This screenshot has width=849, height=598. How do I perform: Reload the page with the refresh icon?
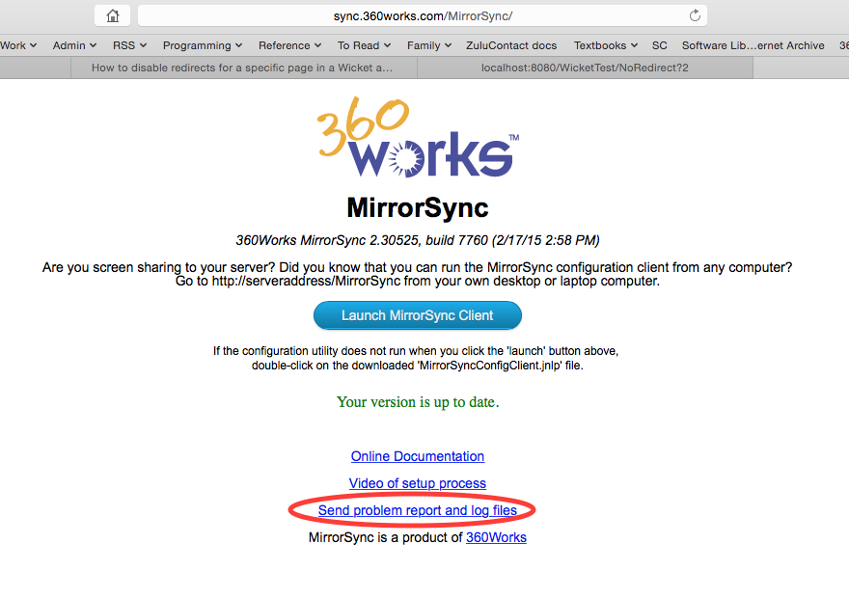tap(695, 15)
